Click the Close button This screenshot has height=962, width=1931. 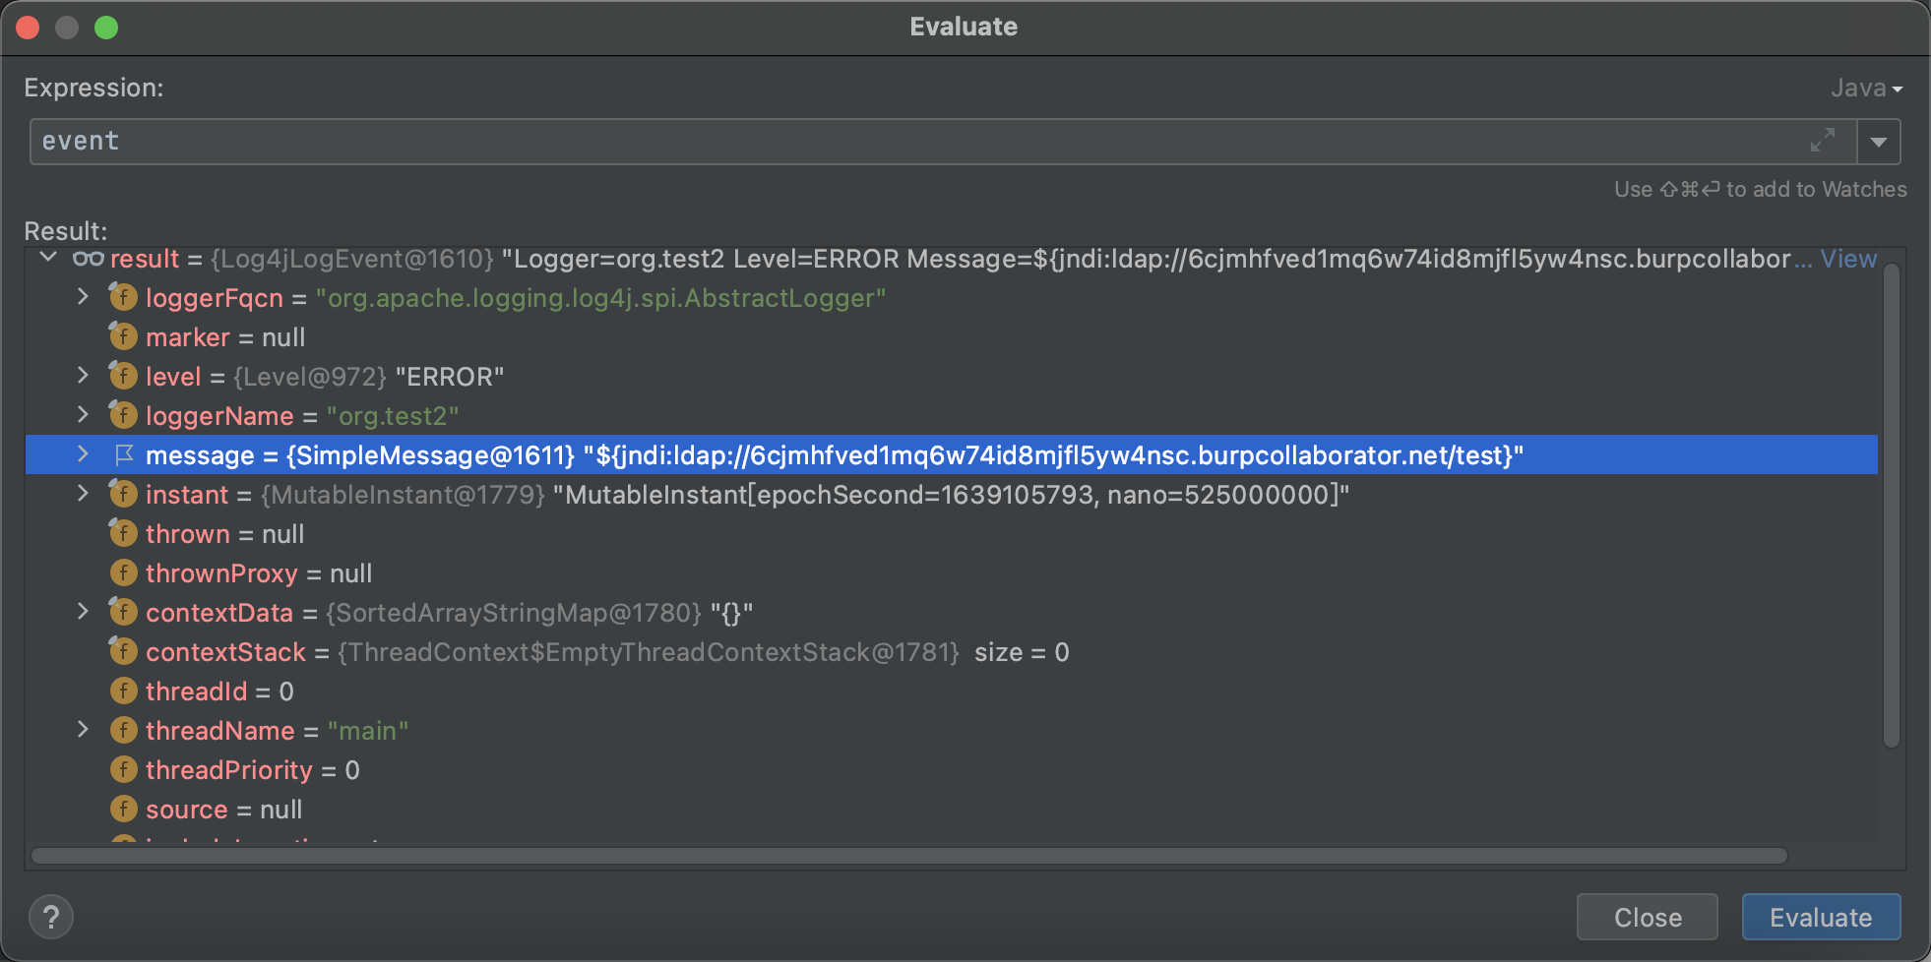coord(1648,918)
